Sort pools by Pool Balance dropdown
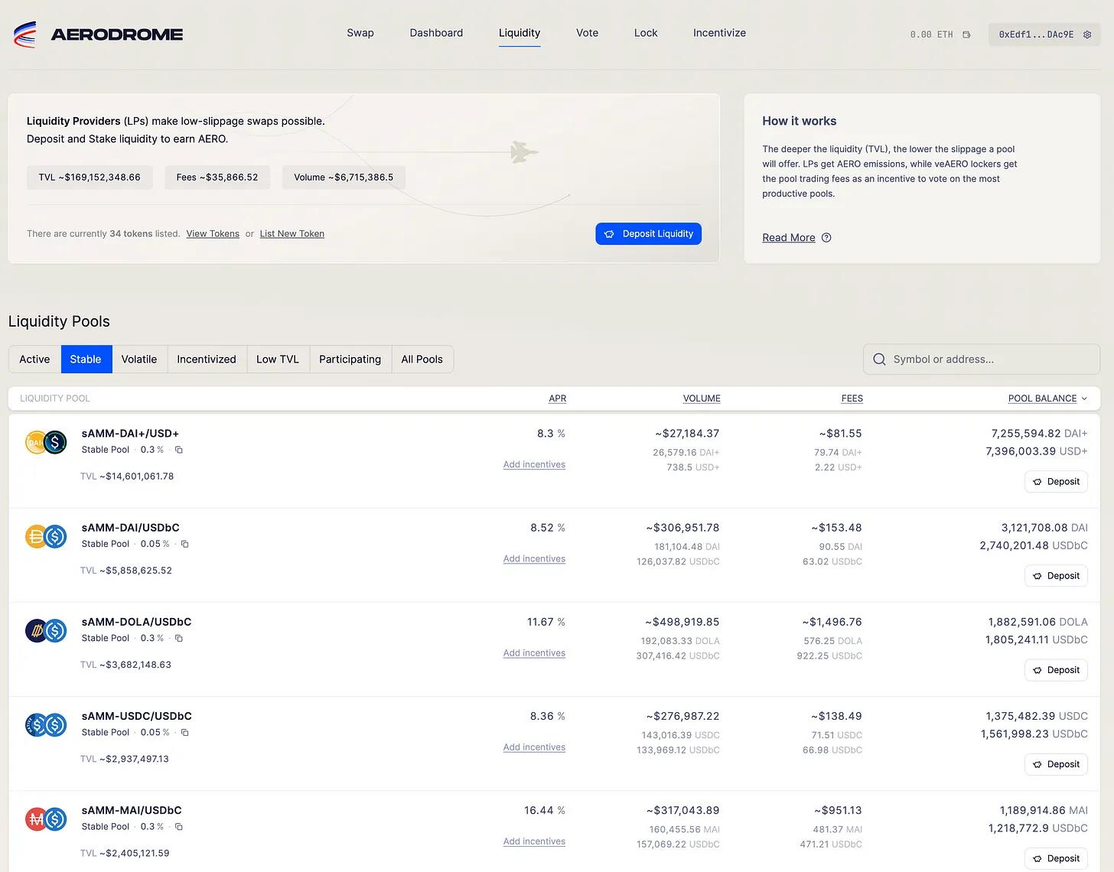The height and width of the screenshot is (872, 1114). click(1047, 399)
